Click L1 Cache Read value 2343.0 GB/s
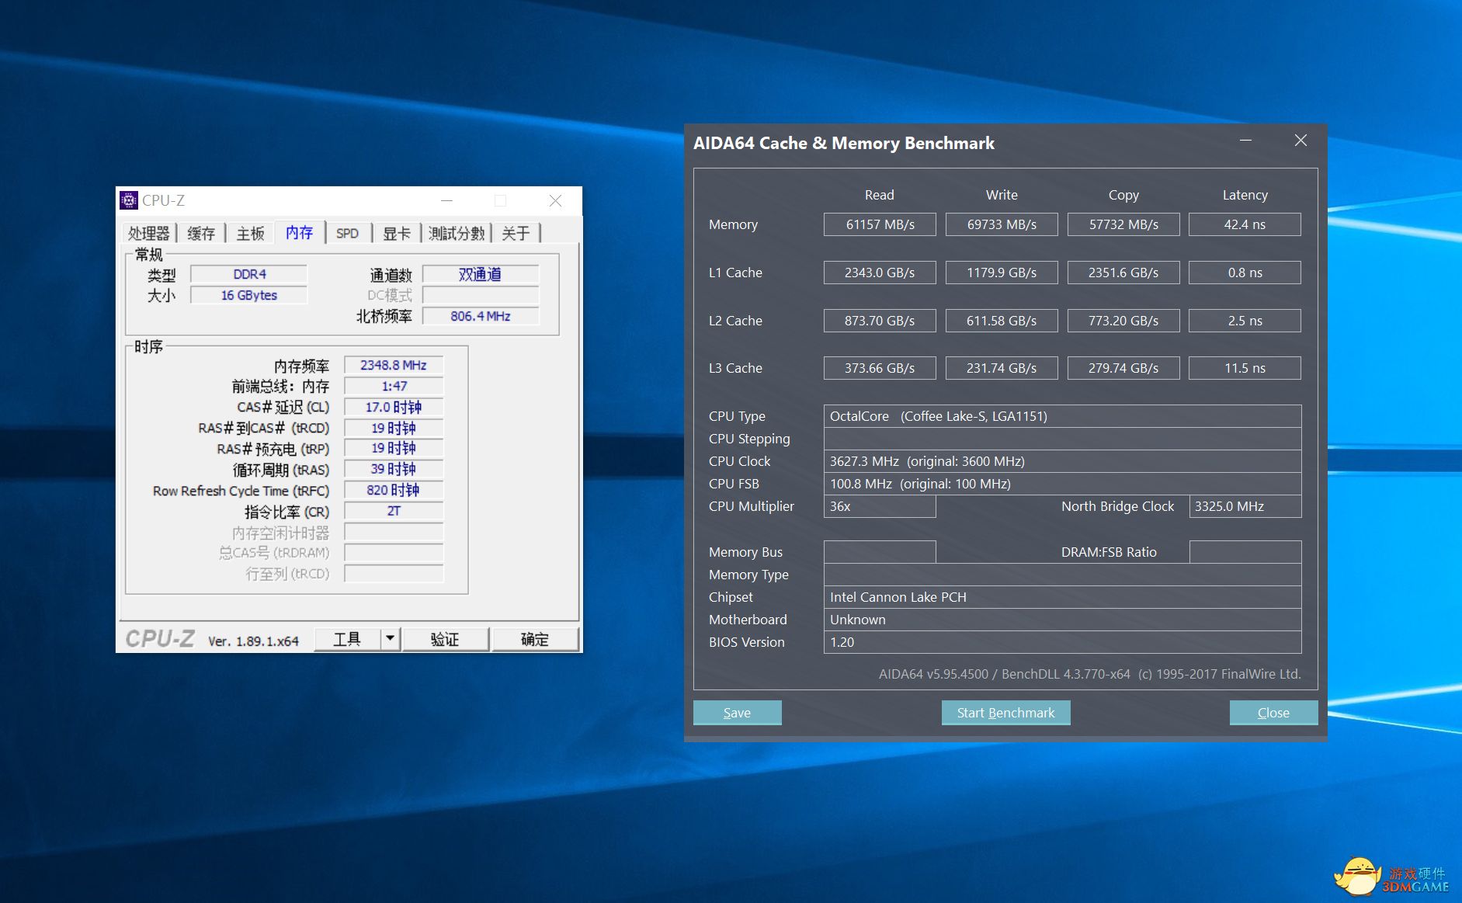Viewport: 1462px width, 903px height. [880, 273]
